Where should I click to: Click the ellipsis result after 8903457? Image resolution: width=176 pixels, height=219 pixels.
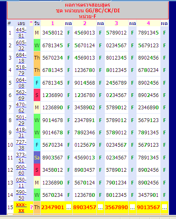100,207
